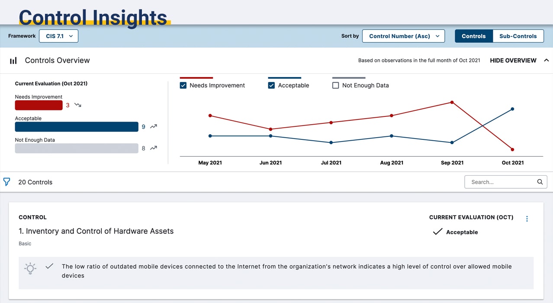Open the Framework CIS 7.1 dropdown
The height and width of the screenshot is (303, 553).
click(x=58, y=36)
